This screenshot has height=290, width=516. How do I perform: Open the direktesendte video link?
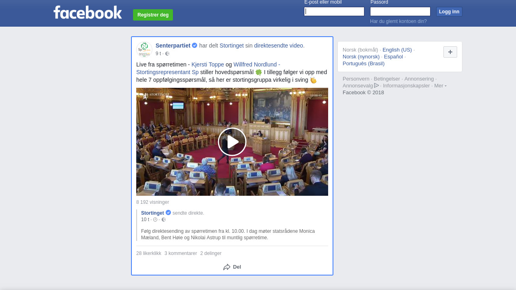(x=279, y=46)
